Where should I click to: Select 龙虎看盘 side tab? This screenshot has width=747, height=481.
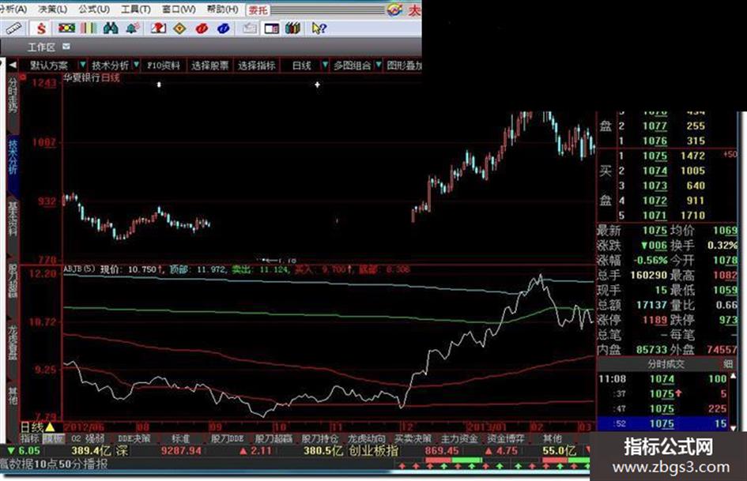click(13, 342)
